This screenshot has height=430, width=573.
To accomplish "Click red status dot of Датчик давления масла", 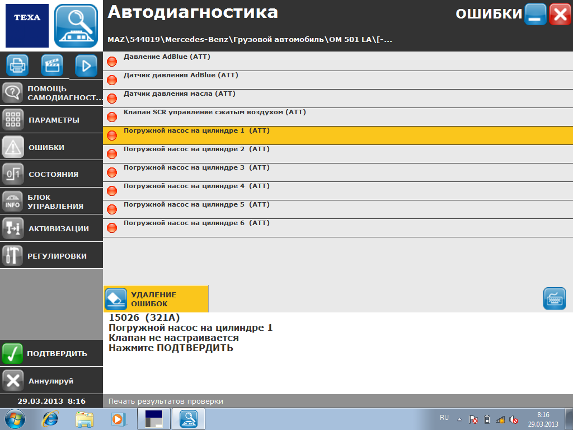I will point(112,99).
